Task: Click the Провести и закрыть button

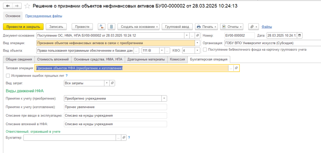Action: coord(23,27)
